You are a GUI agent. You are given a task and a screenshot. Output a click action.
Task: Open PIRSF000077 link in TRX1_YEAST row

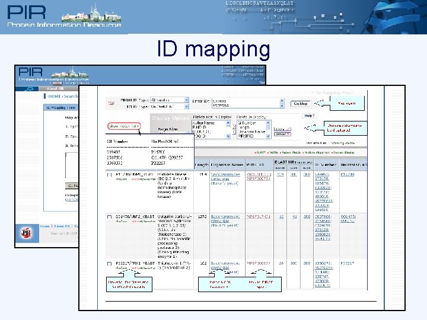258,263
